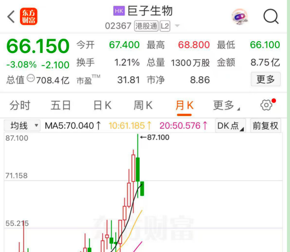Open chart settings gear icon
Image resolution: width=290 pixels, height=252 pixels.
click(x=266, y=105)
